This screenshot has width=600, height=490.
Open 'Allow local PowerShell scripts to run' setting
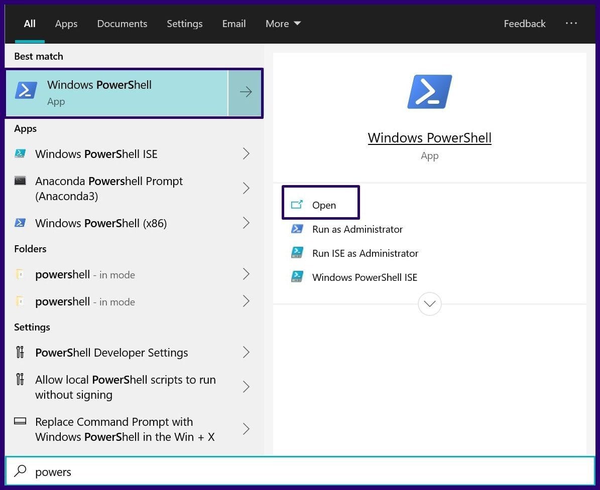tap(134, 387)
